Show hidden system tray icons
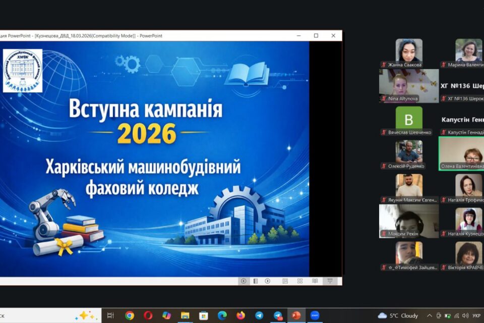Viewport: 484px width, 323px height. coord(430,315)
